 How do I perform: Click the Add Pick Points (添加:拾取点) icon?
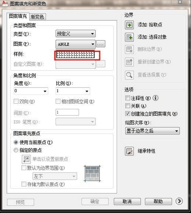click(x=129, y=25)
